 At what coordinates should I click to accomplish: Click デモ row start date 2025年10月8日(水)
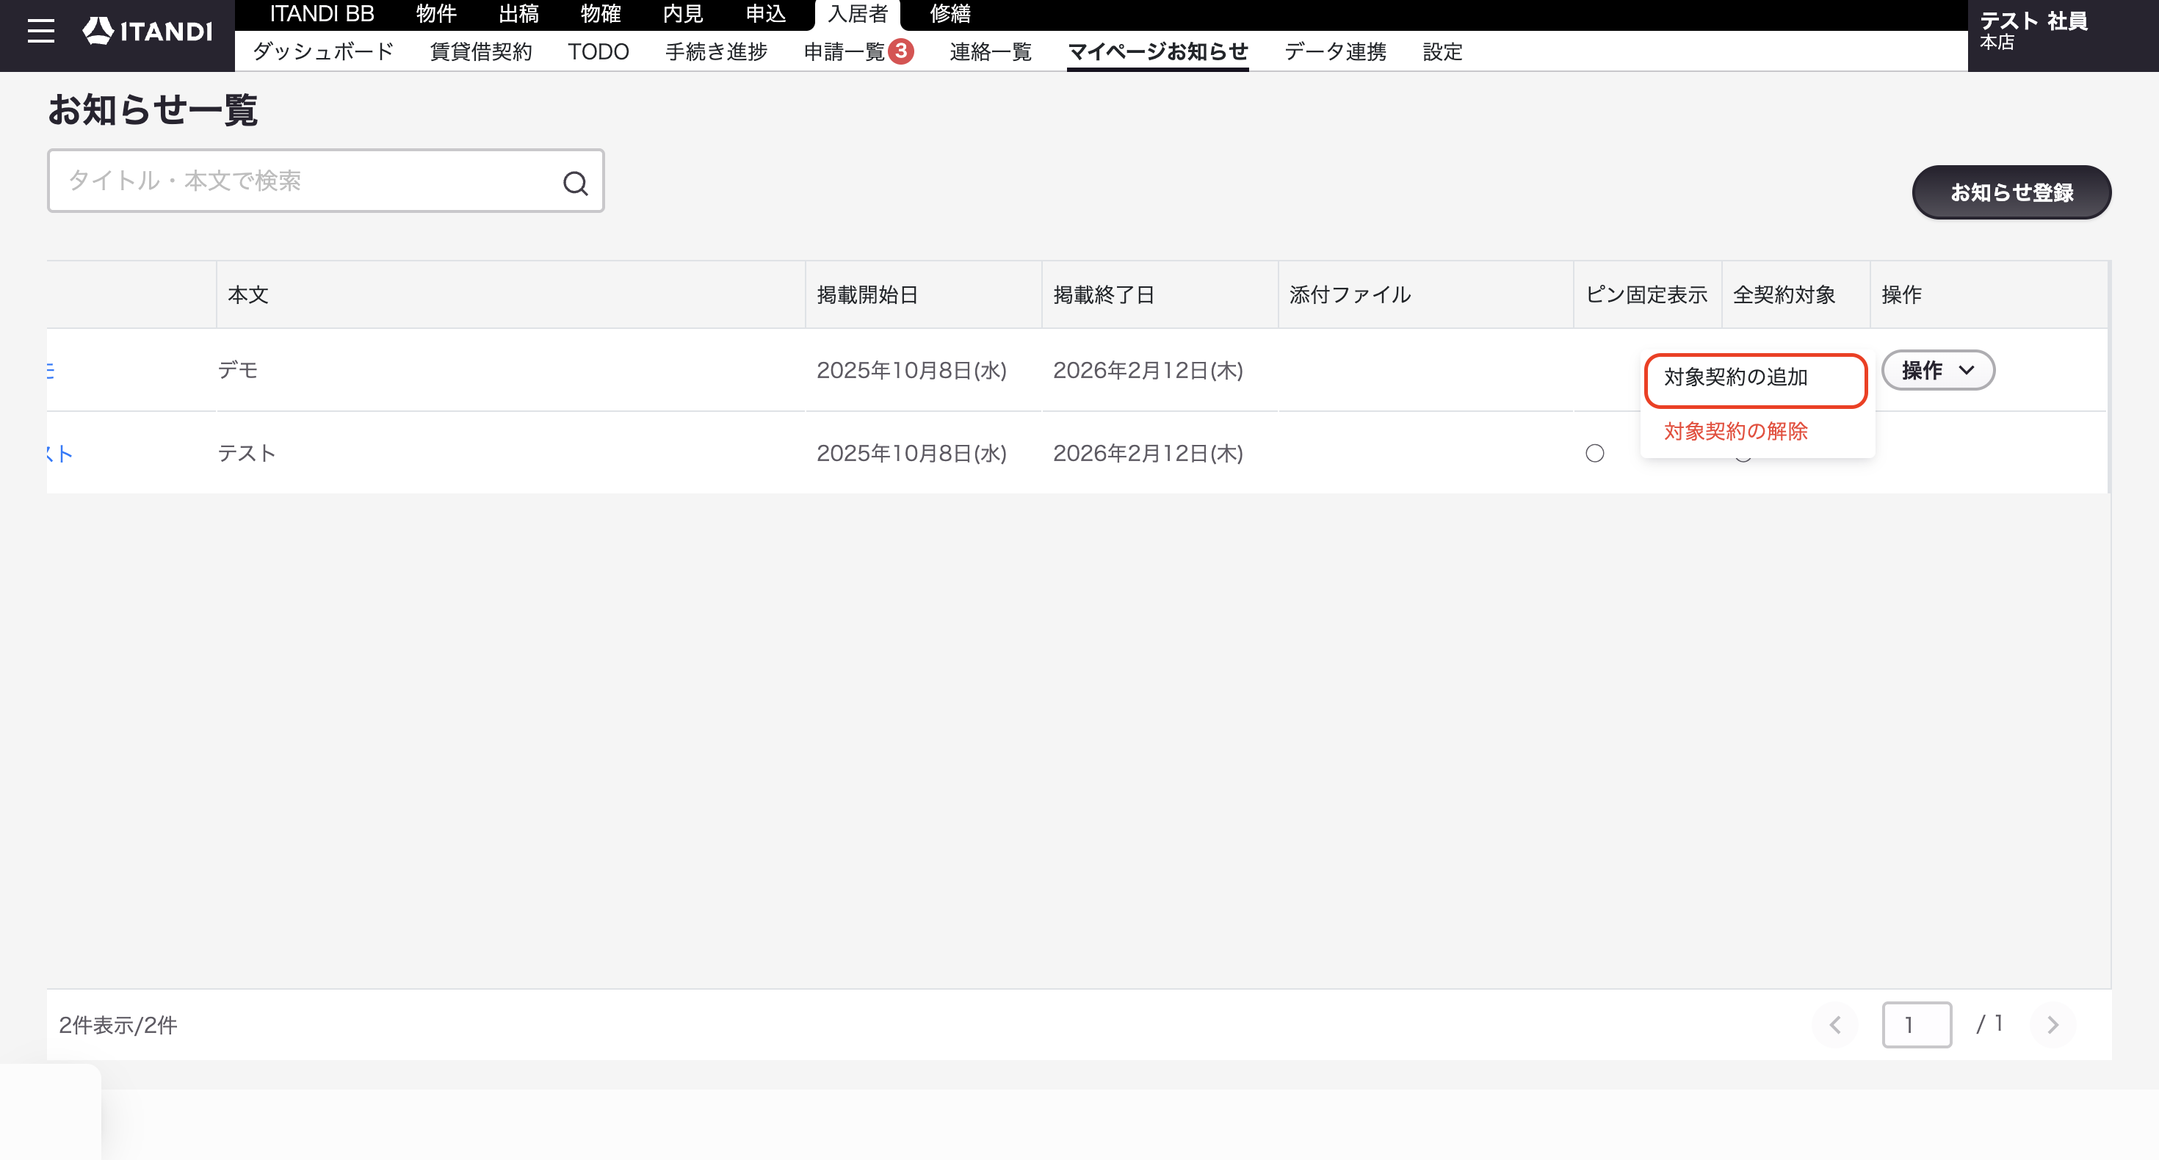click(912, 371)
